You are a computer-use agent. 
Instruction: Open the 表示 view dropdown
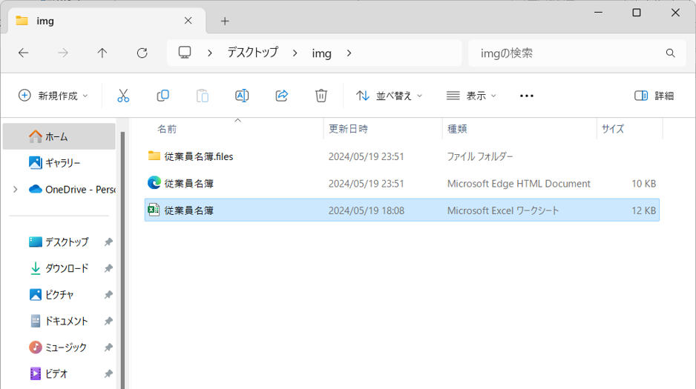coord(472,96)
